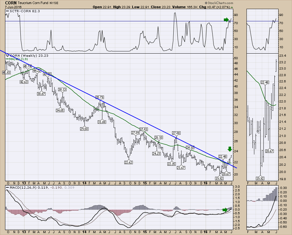
Task: Click the 15 year marker on price axis
Action: tap(145, 183)
